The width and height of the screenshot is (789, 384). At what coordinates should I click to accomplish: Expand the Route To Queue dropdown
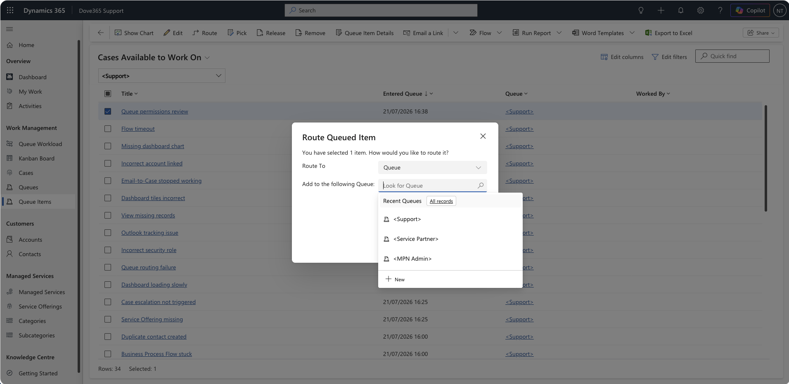432,167
